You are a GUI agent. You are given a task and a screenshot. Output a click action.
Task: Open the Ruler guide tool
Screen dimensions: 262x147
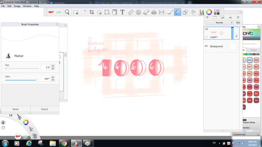[131, 12]
